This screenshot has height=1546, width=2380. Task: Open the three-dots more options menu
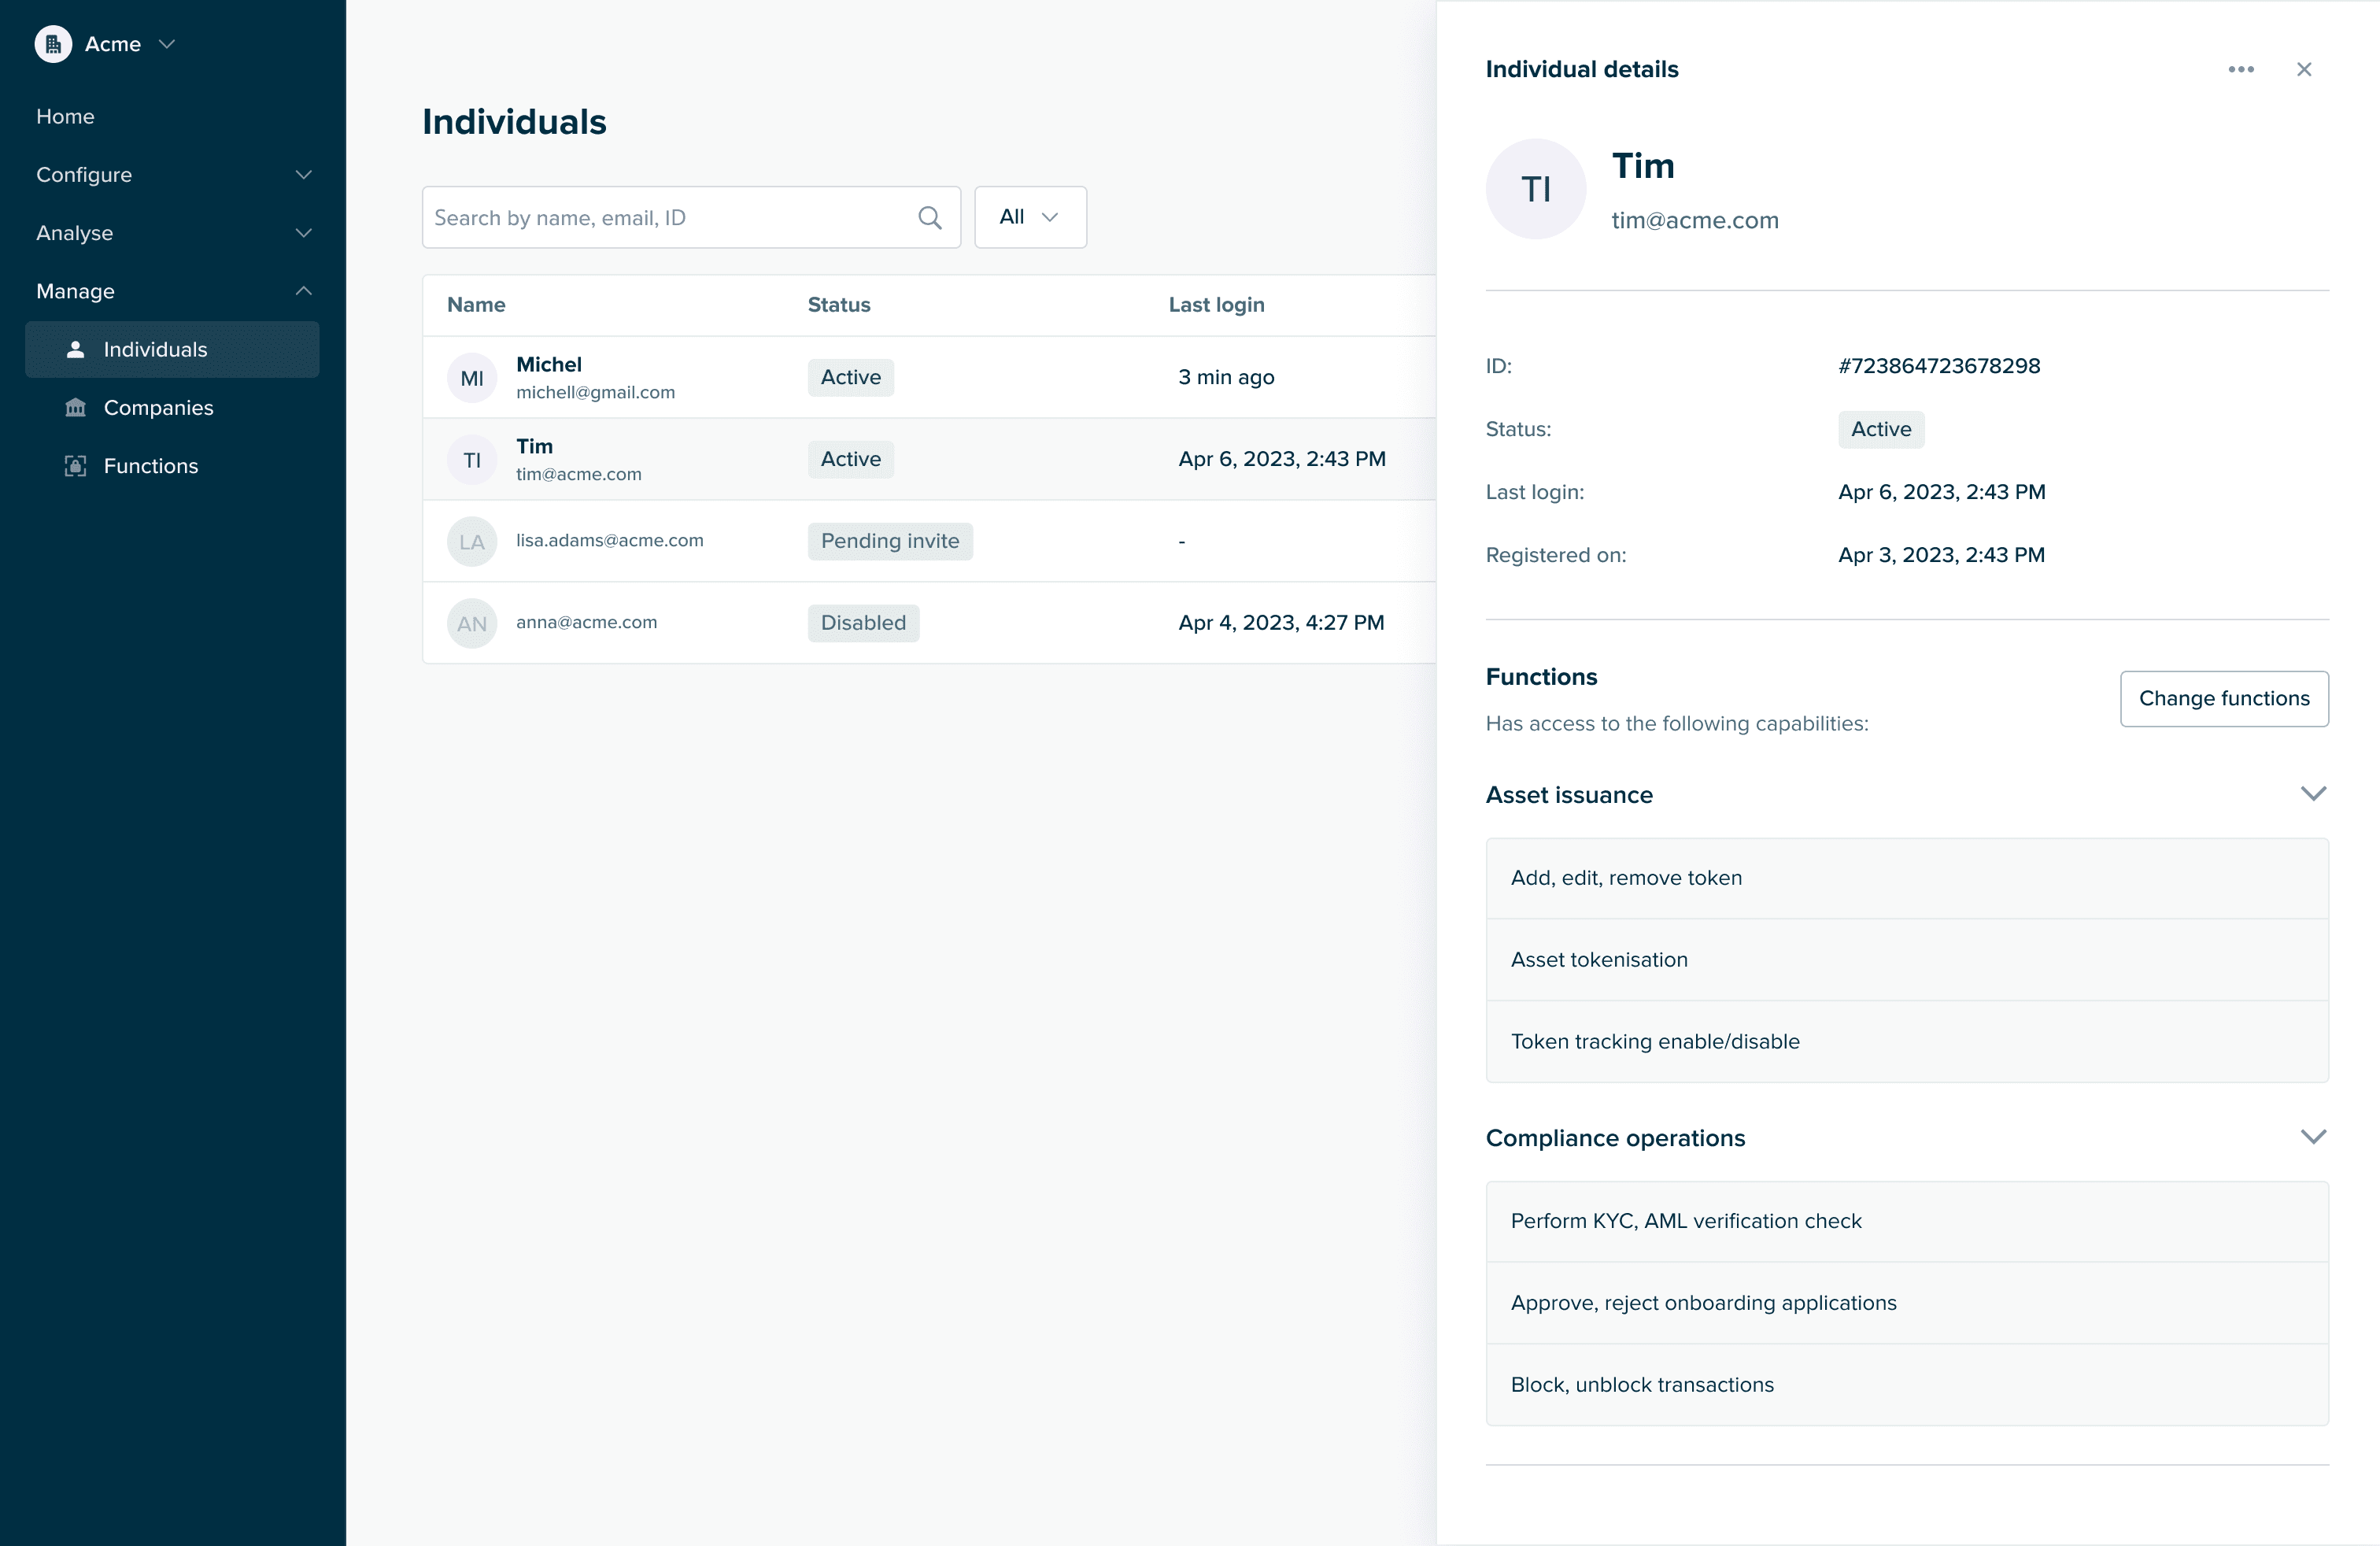click(x=2241, y=69)
